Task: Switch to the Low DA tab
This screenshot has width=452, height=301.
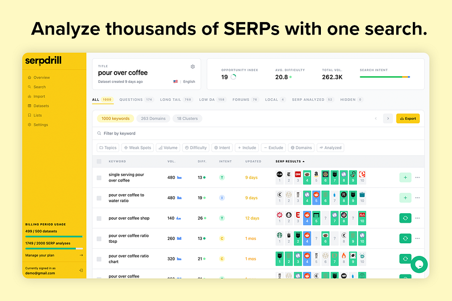Action: coord(212,100)
